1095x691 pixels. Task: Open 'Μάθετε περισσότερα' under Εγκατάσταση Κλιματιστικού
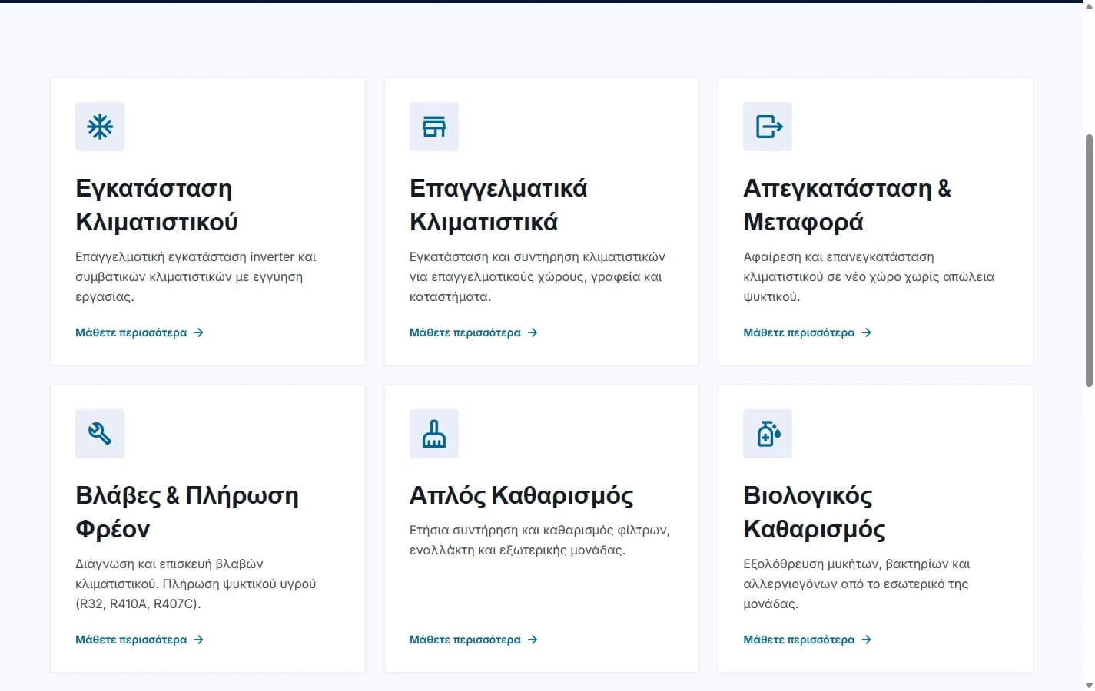tap(139, 332)
